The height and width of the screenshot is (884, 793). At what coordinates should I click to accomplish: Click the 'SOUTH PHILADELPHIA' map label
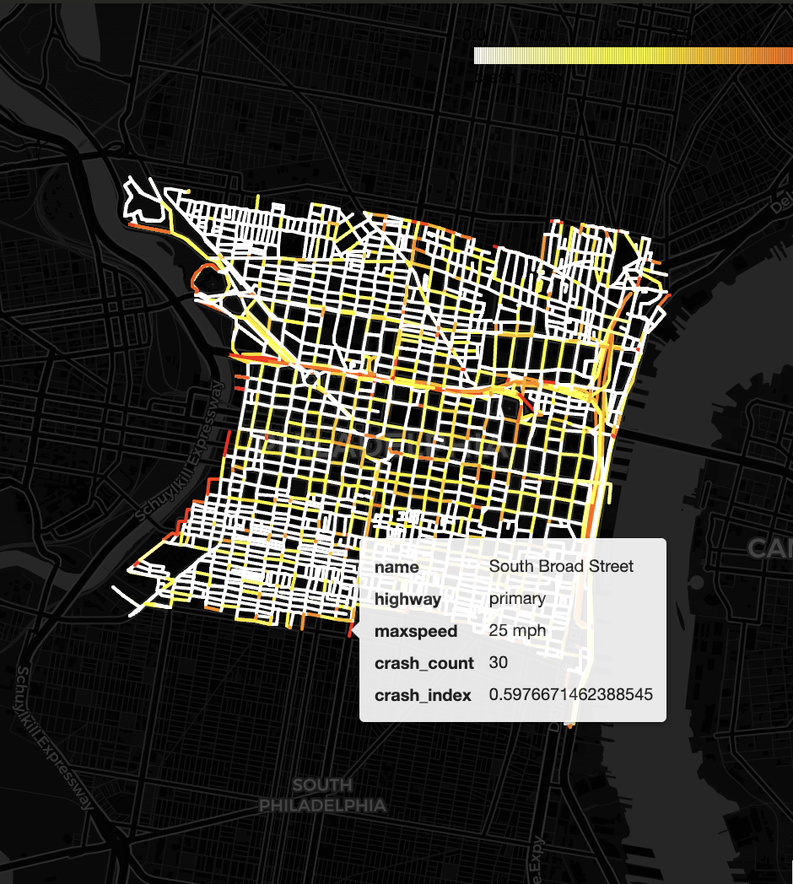(322, 795)
